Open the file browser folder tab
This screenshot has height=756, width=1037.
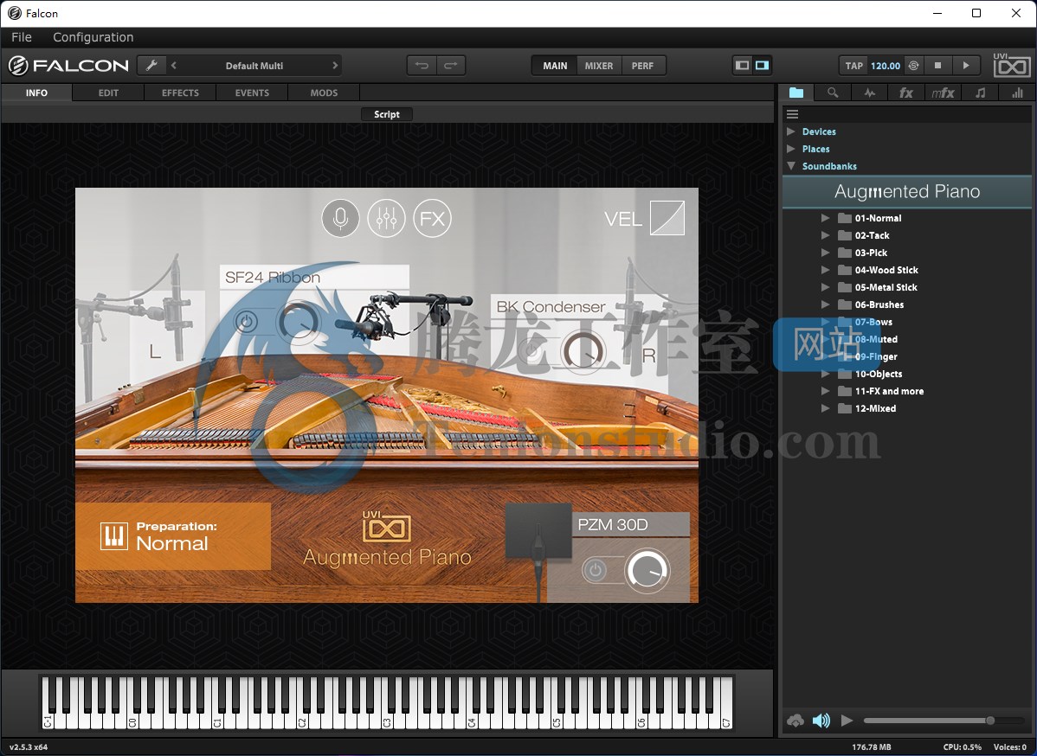click(796, 93)
